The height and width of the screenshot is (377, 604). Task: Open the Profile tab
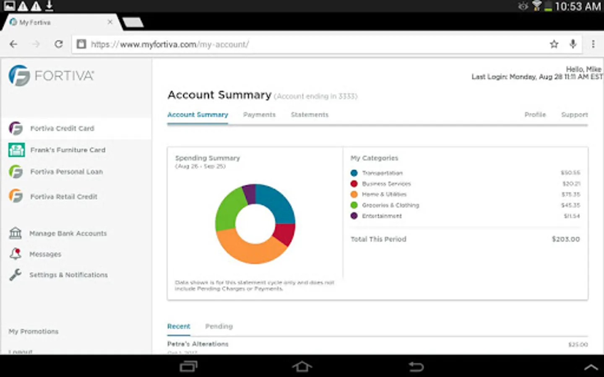tap(535, 114)
